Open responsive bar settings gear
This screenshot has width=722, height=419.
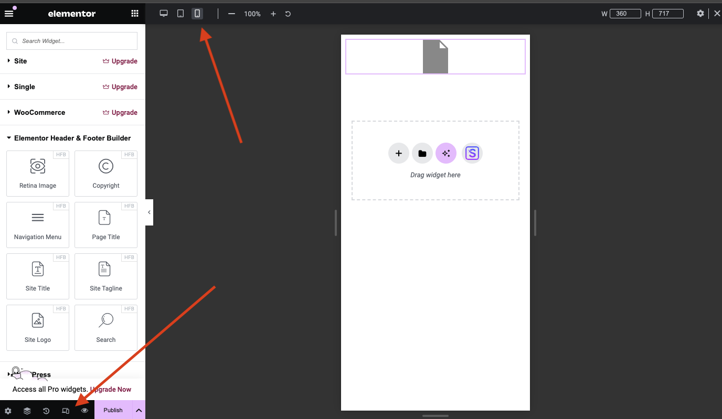pos(700,14)
